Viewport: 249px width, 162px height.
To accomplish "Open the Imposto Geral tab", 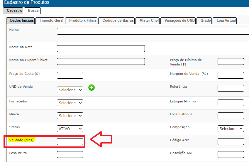I will pos(50,21).
